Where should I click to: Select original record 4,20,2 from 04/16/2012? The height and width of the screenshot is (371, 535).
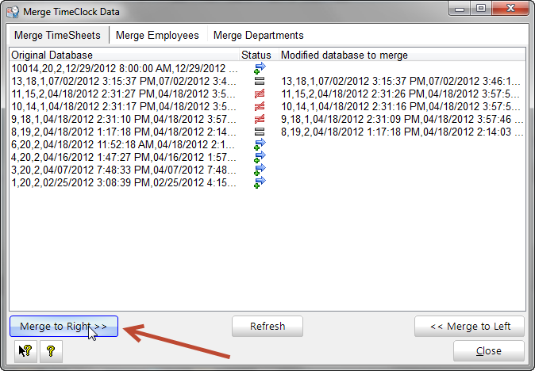click(x=123, y=157)
